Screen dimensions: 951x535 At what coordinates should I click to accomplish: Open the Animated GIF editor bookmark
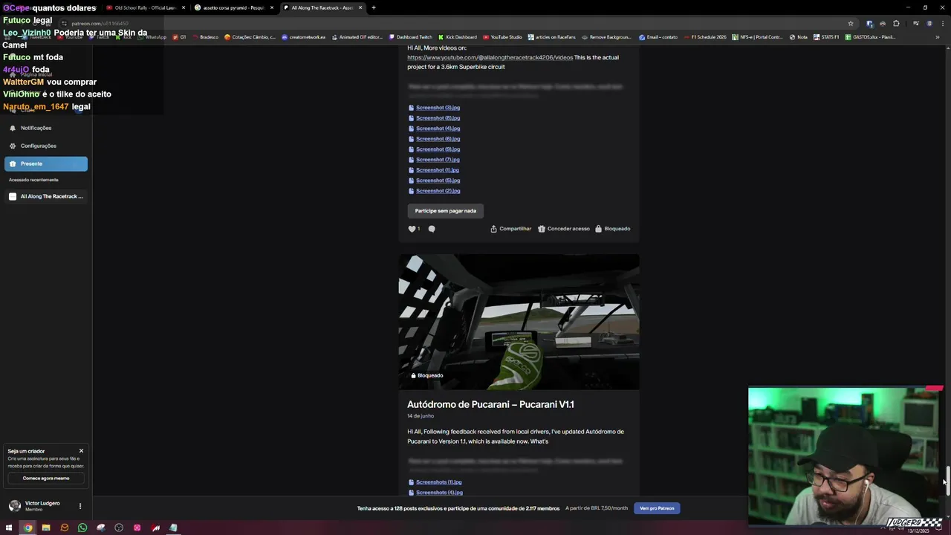pos(357,37)
